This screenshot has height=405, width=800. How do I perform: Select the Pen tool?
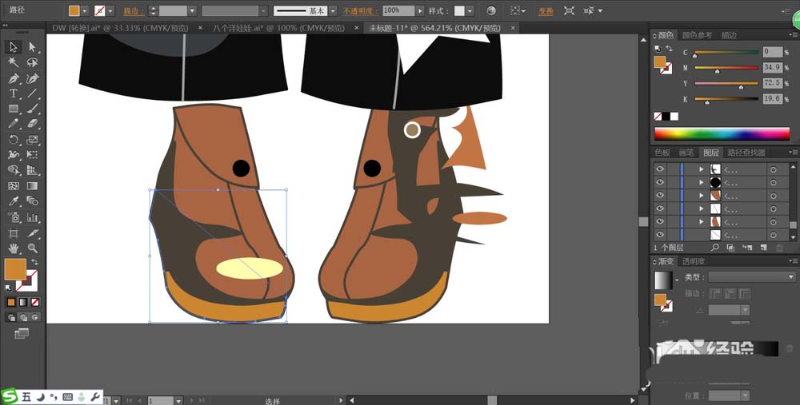click(14, 78)
